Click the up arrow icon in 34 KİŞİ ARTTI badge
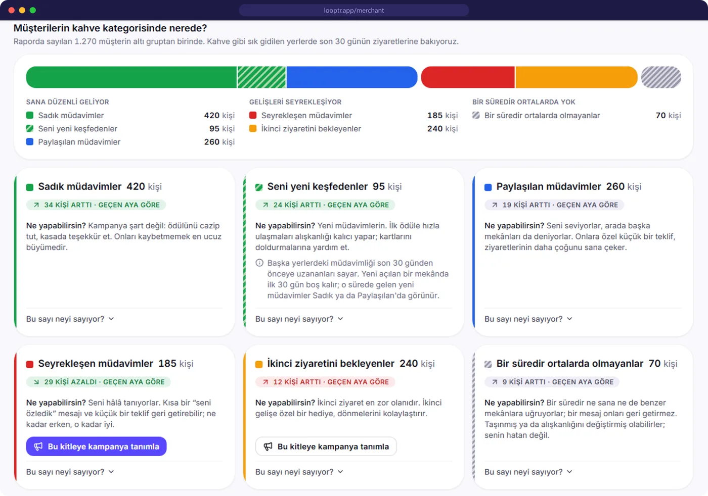This screenshot has height=496, width=708. pyautogui.click(x=36, y=205)
